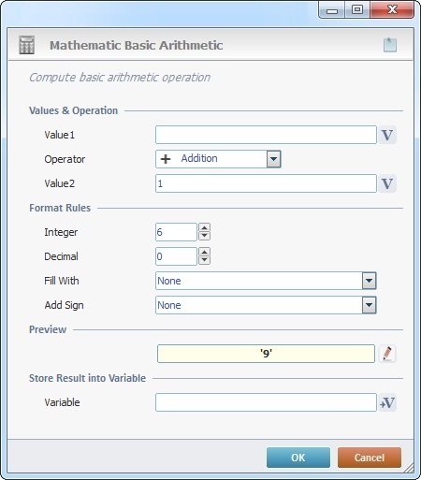421x480 pixels.
Task: Increase the Decimal value with up arrow
Action: 204,252
